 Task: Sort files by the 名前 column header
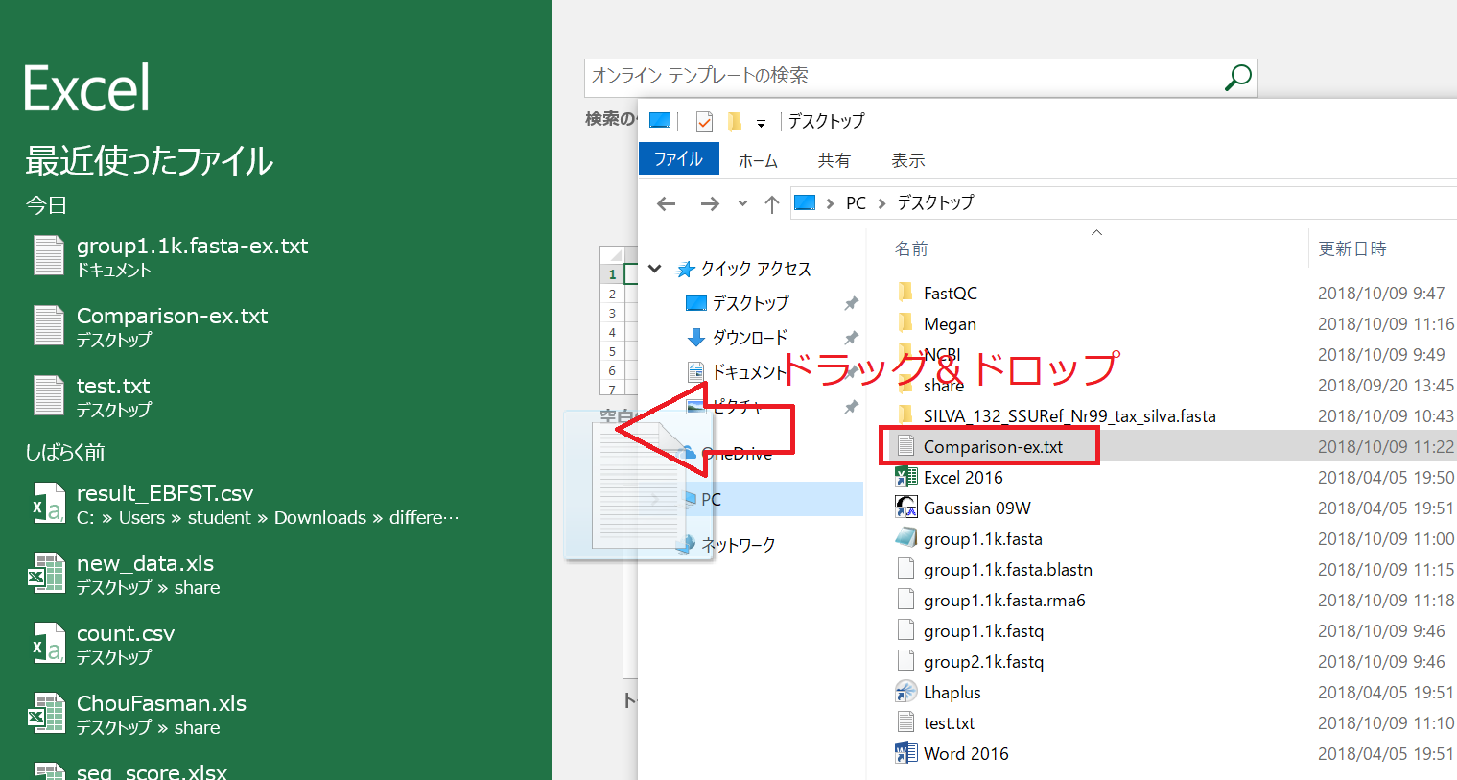(911, 248)
